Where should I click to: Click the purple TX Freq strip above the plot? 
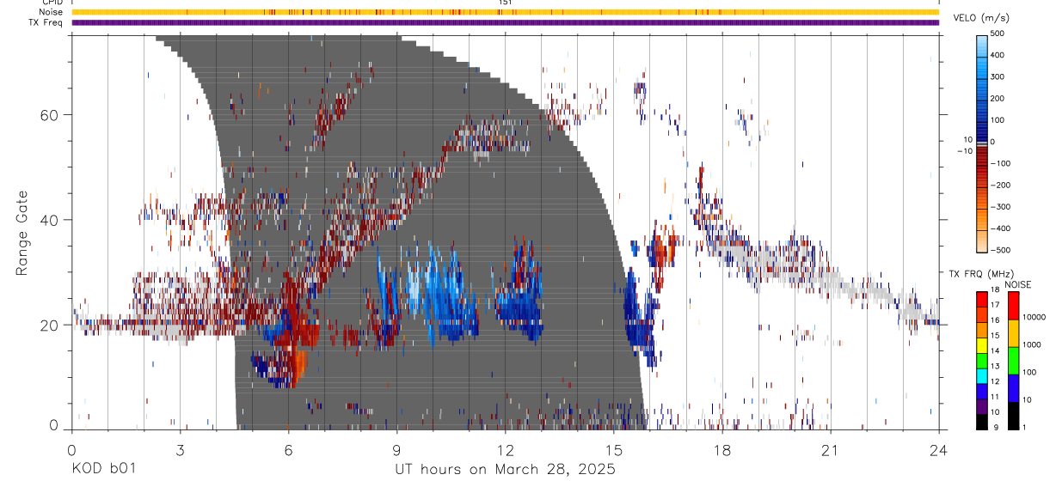coord(505,22)
